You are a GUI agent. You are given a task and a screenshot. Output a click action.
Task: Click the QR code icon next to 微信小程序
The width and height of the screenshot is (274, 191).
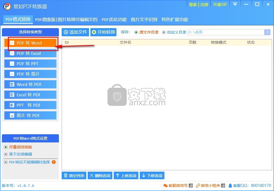pyautogui.click(x=223, y=186)
